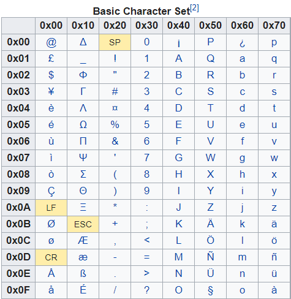Select the Ñ uppercase character link
This screenshot has width=291, height=299.
(210, 257)
